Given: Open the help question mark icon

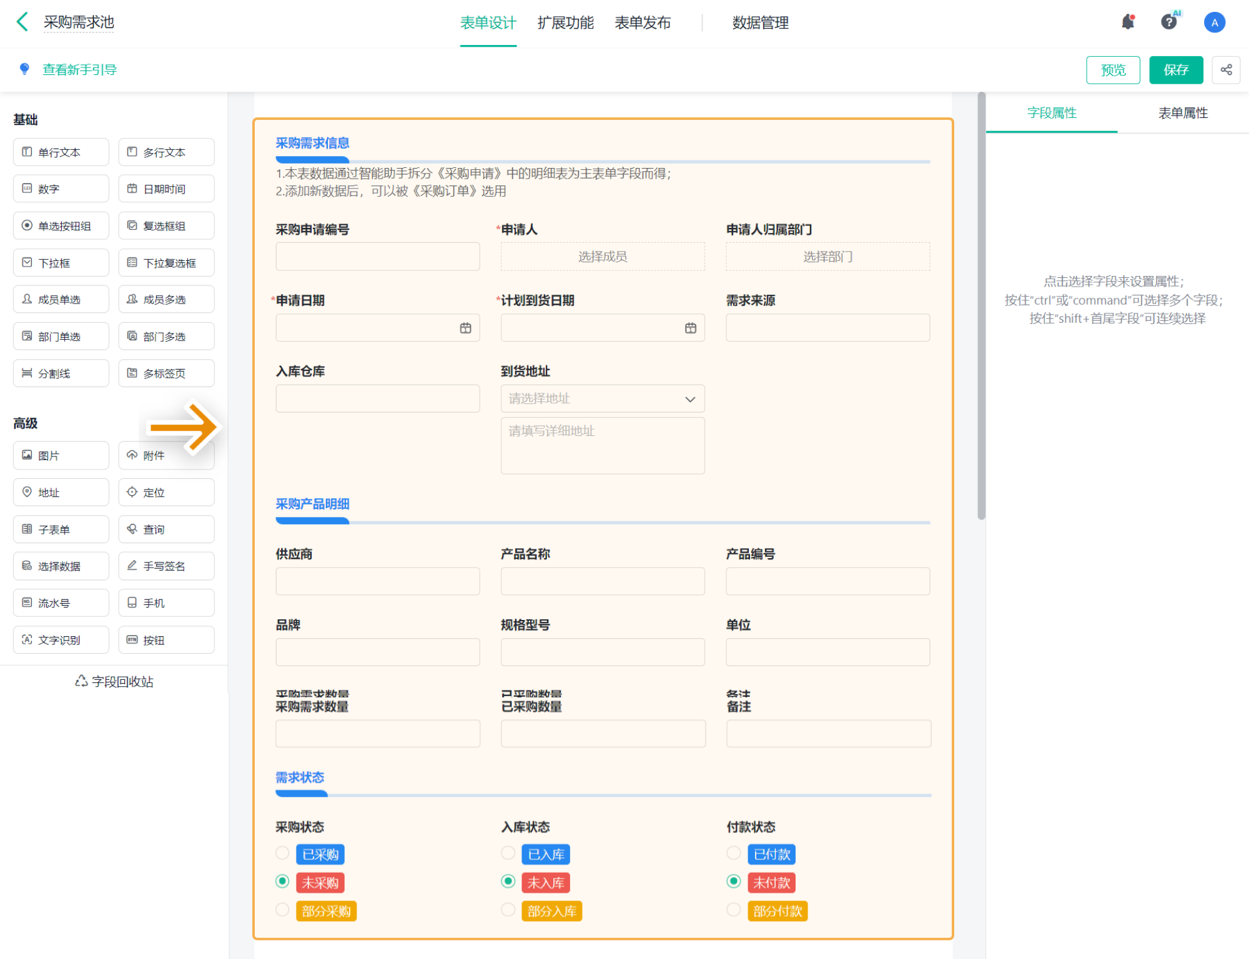Looking at the screenshot, I should pos(1168,22).
